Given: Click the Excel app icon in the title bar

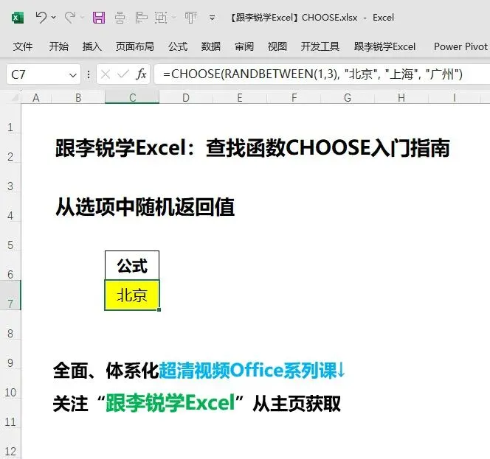Looking at the screenshot, I should [x=18, y=18].
